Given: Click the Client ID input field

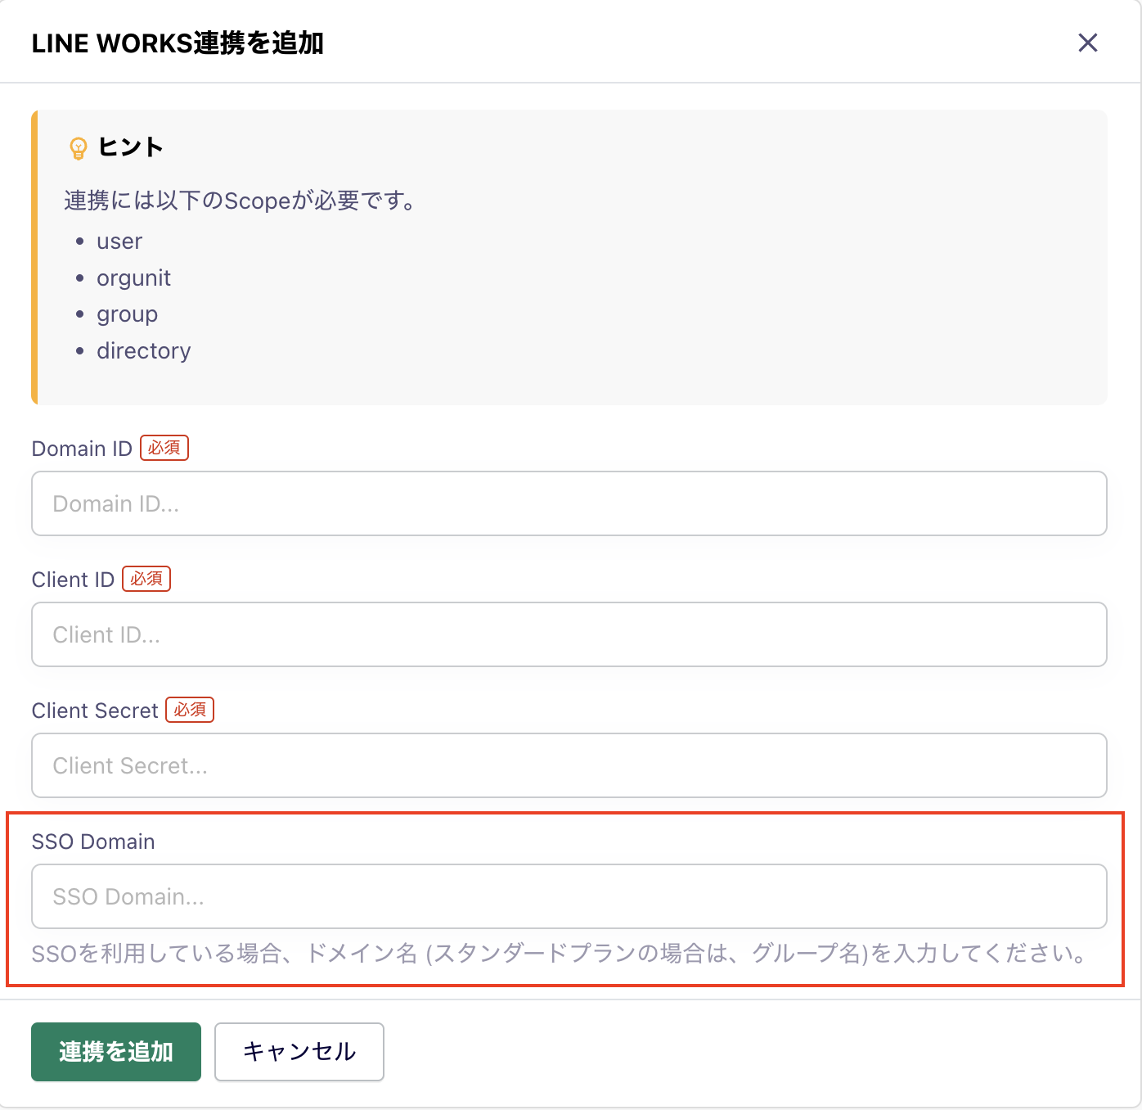Looking at the screenshot, I should tap(569, 634).
